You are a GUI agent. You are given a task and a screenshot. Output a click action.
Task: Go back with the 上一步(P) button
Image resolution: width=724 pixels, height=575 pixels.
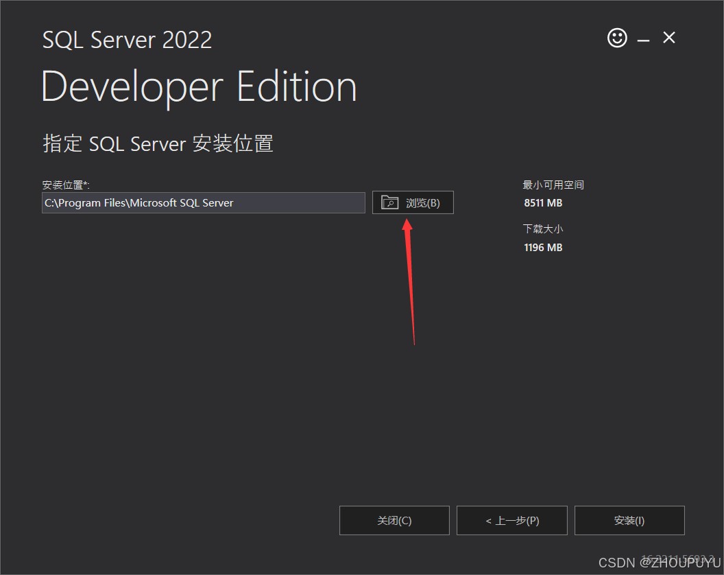coord(511,520)
